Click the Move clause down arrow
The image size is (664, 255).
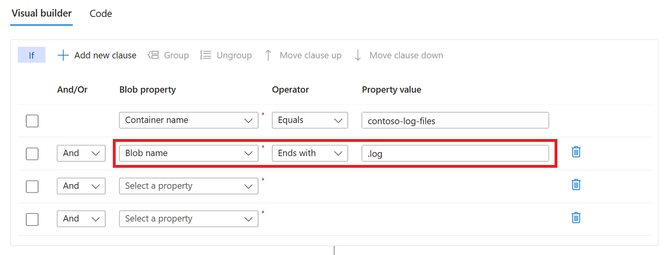(358, 55)
